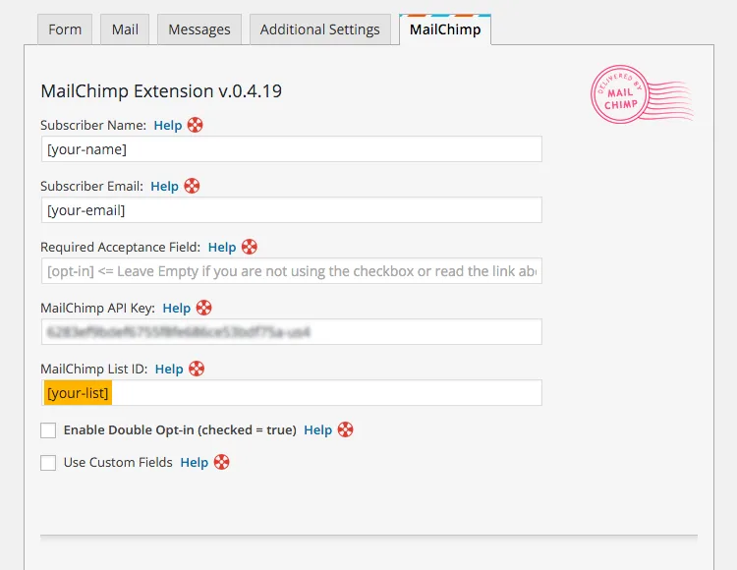
Task: Check the Use Custom Fields box
Action: 48,462
